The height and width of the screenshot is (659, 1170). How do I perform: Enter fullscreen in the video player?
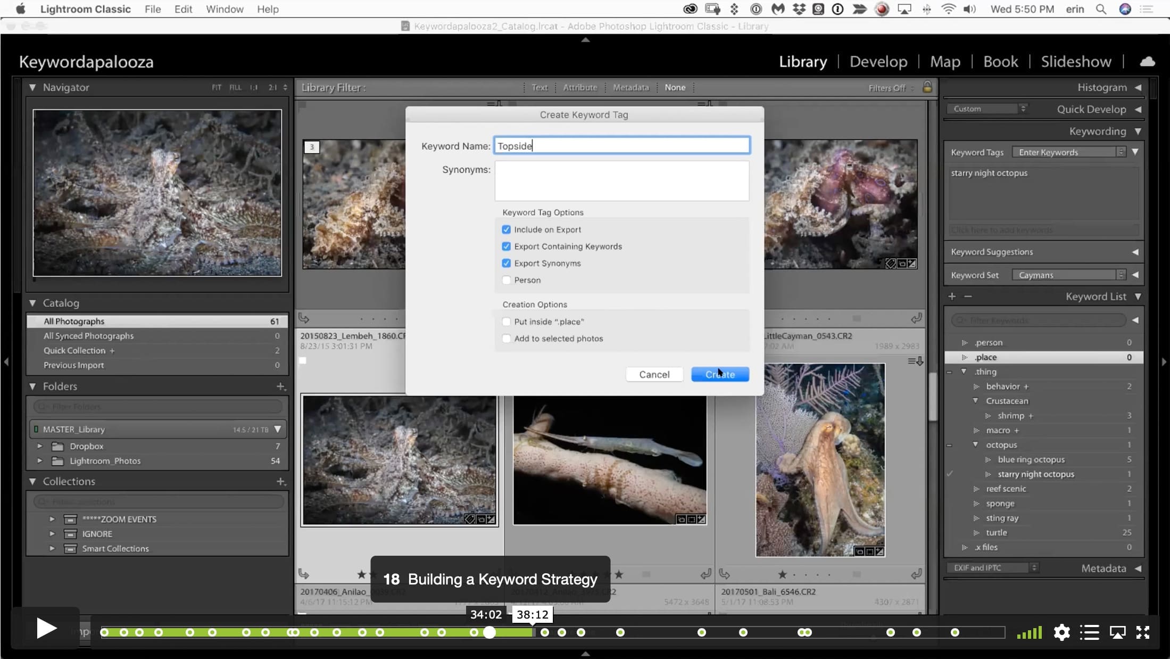(x=1143, y=632)
